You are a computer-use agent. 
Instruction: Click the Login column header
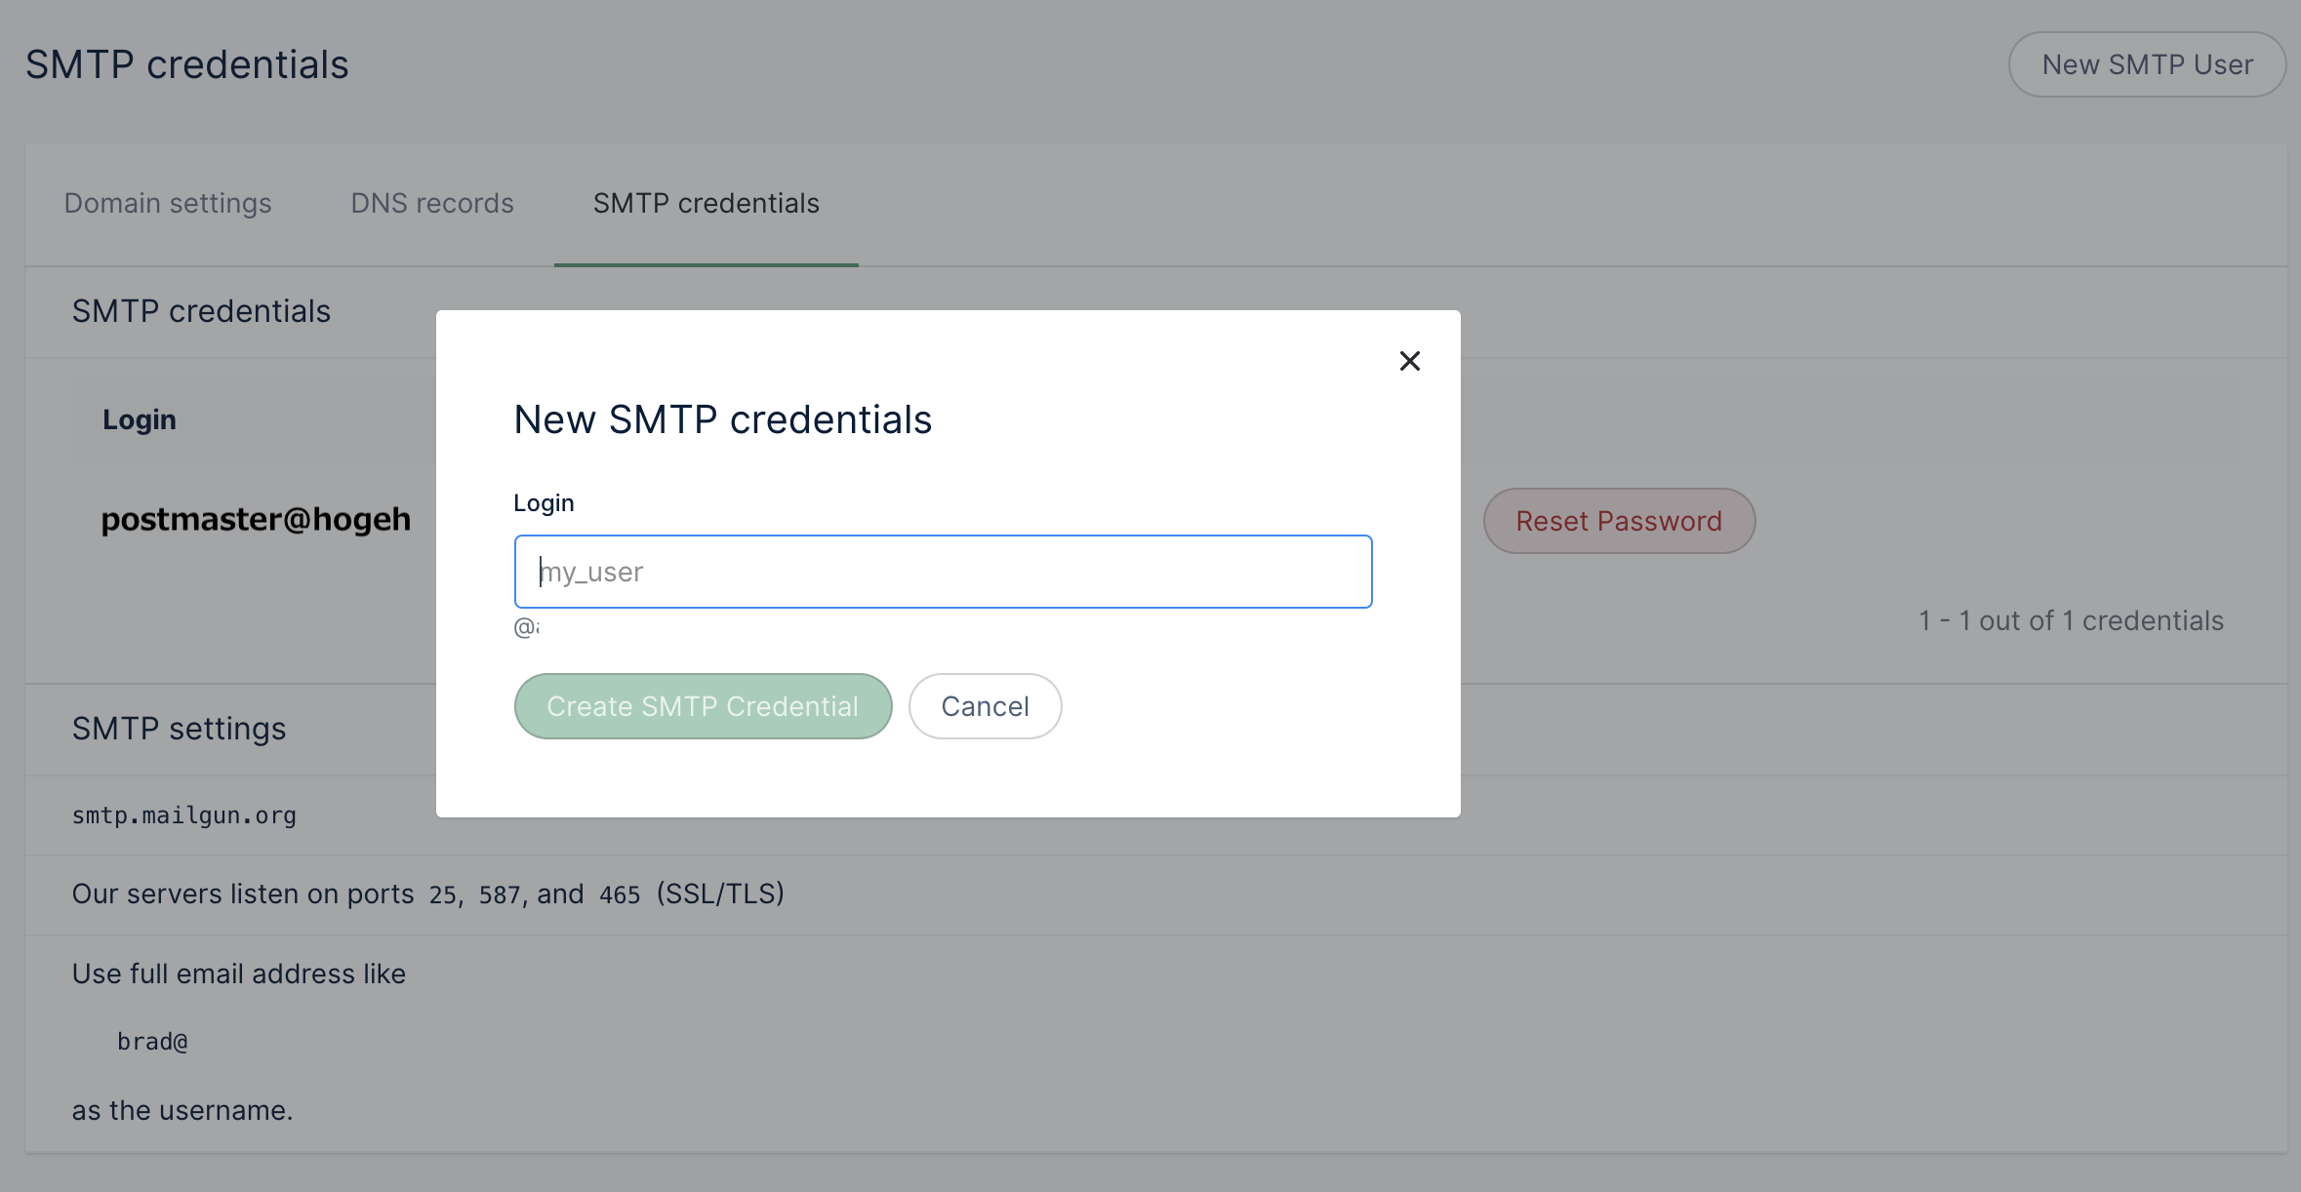139,419
